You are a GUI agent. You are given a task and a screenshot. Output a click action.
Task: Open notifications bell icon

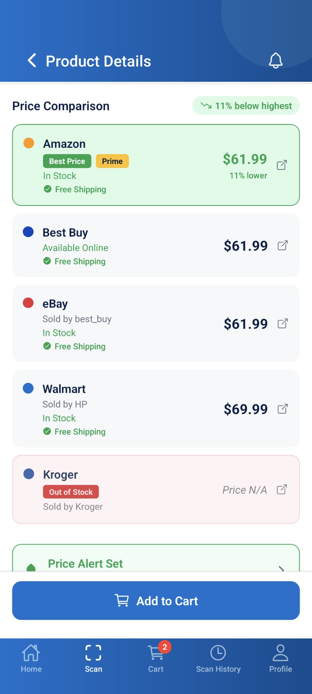[x=276, y=60]
